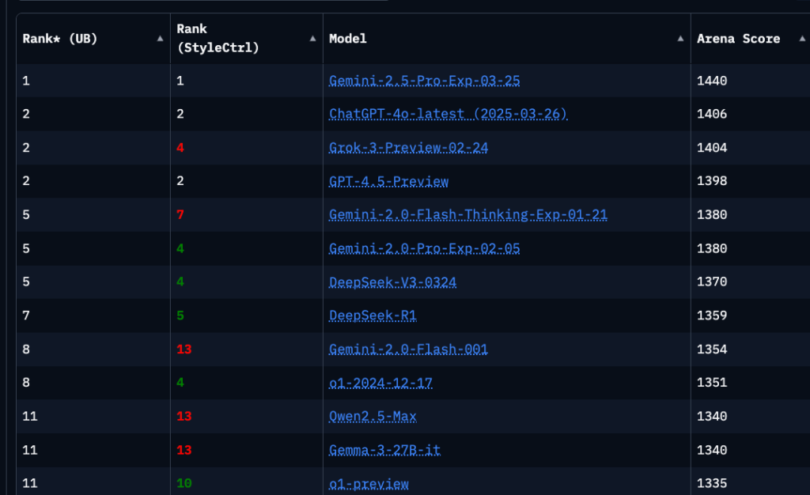This screenshot has width=810, height=495.
Task: Sort the table by the Arena Score header
Action: (737, 38)
